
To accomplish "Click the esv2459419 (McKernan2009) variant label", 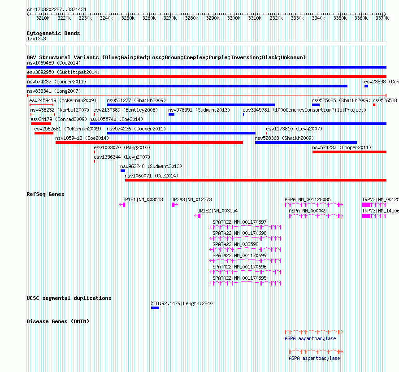I will [63, 100].
